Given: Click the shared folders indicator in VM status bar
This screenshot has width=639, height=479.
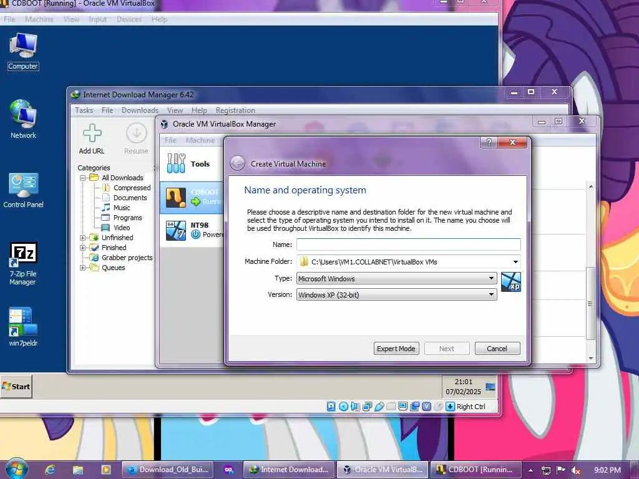Looking at the screenshot, I should coord(391,407).
